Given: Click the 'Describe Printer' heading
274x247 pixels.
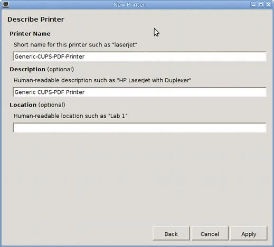Looking at the screenshot, I should point(36,20).
